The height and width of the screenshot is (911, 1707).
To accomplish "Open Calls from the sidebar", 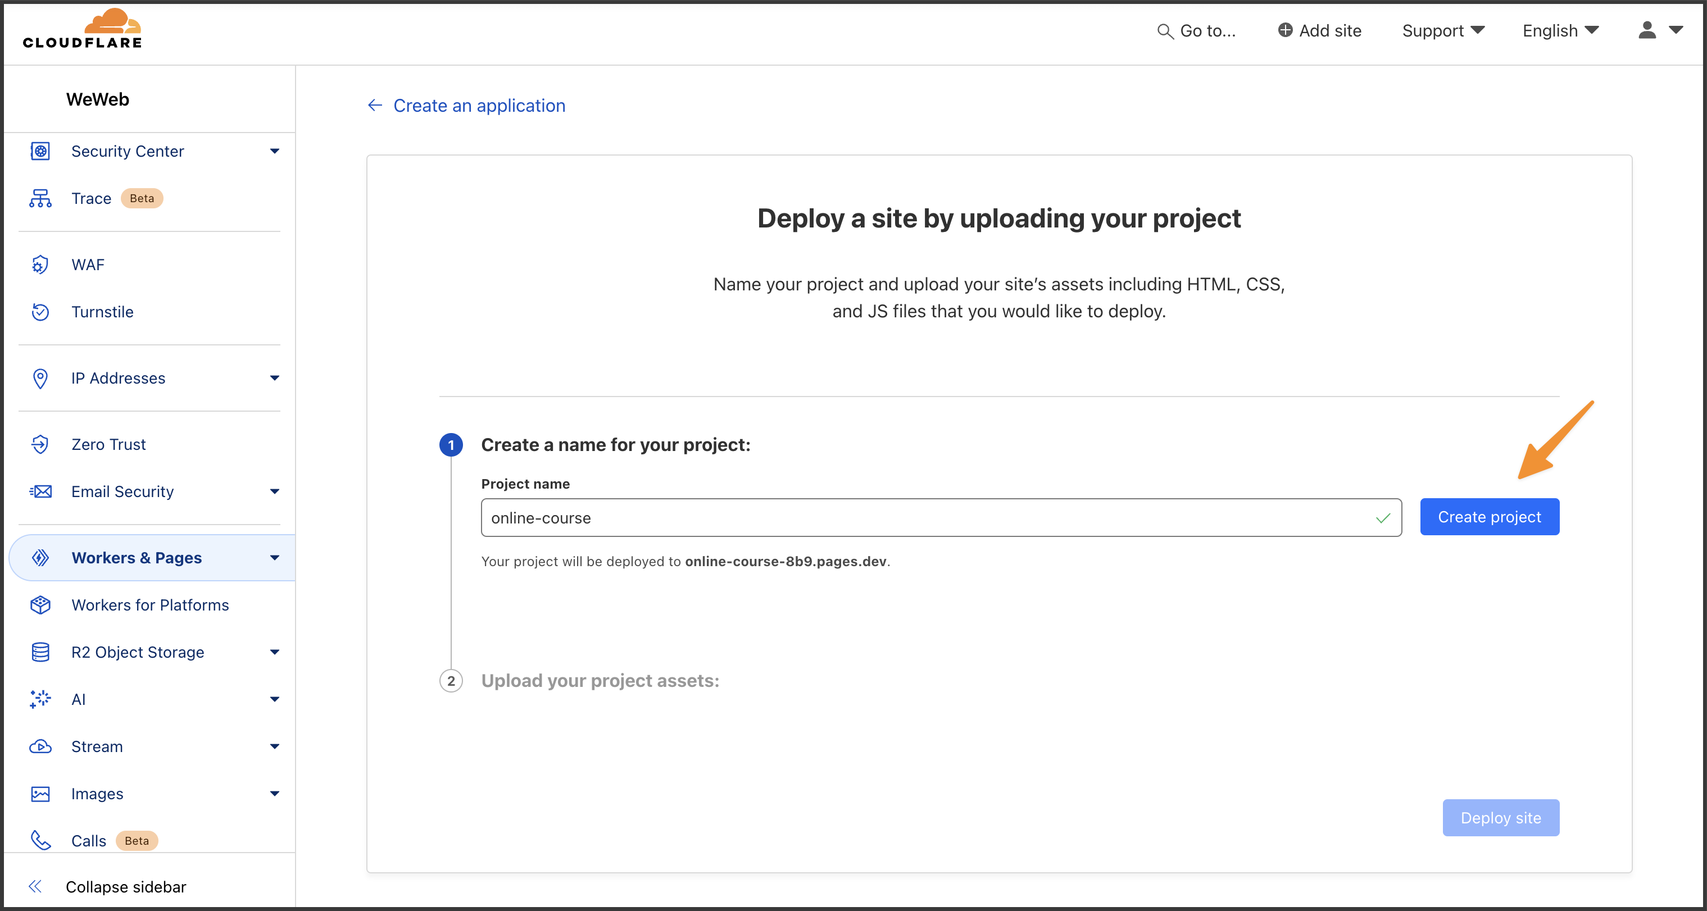I will [88, 840].
